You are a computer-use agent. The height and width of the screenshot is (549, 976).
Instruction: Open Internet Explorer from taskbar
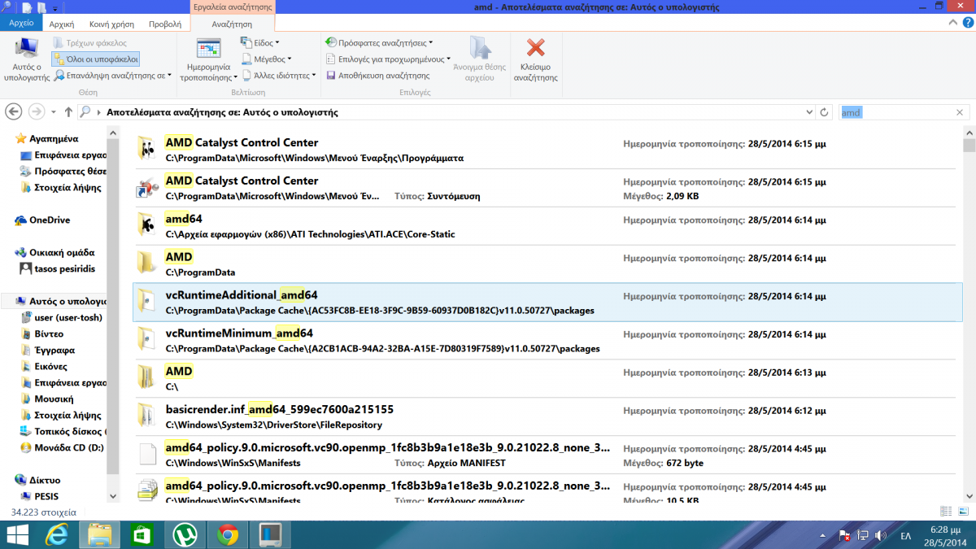point(57,534)
